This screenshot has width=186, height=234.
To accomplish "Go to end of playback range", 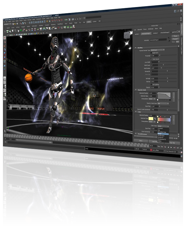I will [x=181, y=148].
